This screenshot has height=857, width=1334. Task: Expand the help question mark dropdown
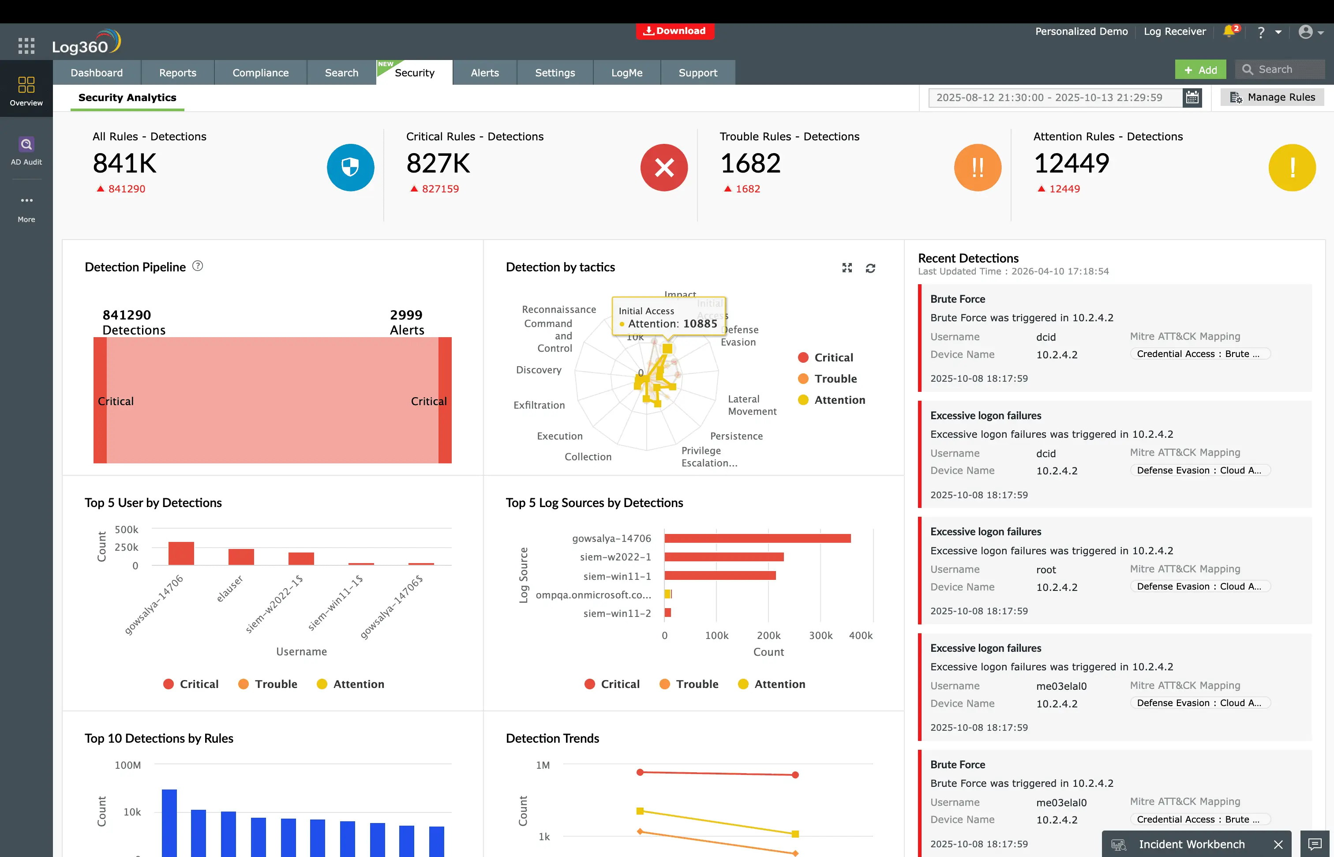coord(1268,32)
